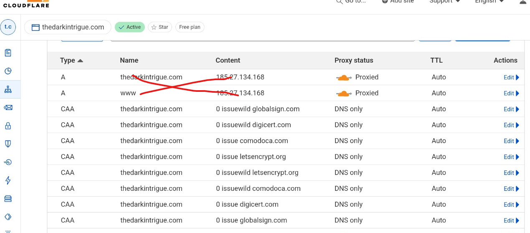Viewport: 530px width, 233px height.
Task: Edit the issue comodoca.com CAA record
Action: tap(511, 141)
